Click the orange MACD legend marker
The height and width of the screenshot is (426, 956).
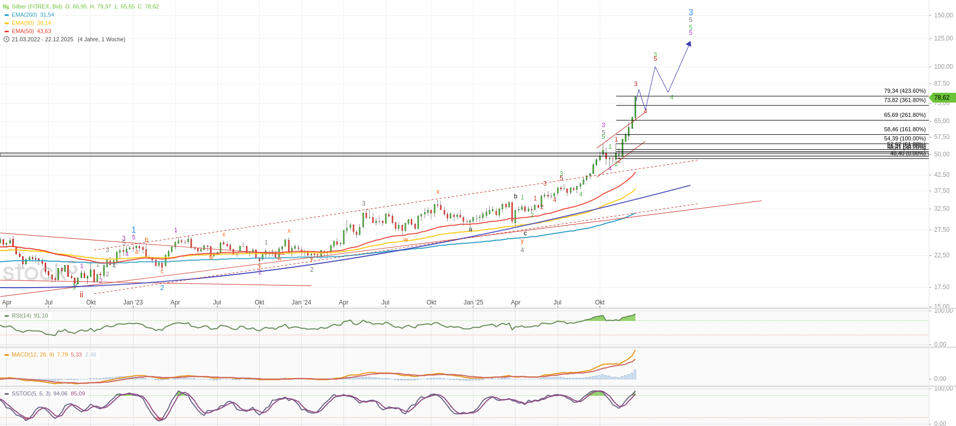tap(6, 355)
